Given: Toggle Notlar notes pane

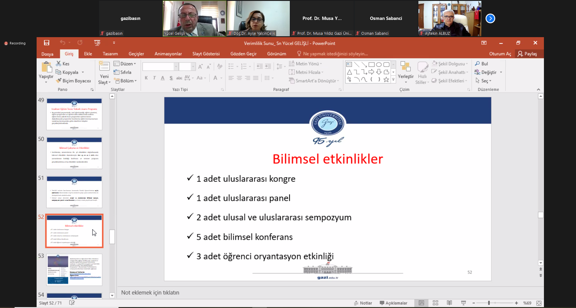Looking at the screenshot, I should coord(363,303).
